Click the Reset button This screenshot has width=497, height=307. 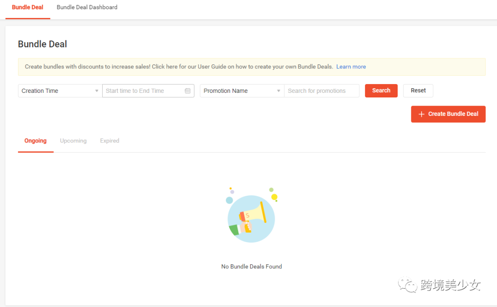click(418, 91)
